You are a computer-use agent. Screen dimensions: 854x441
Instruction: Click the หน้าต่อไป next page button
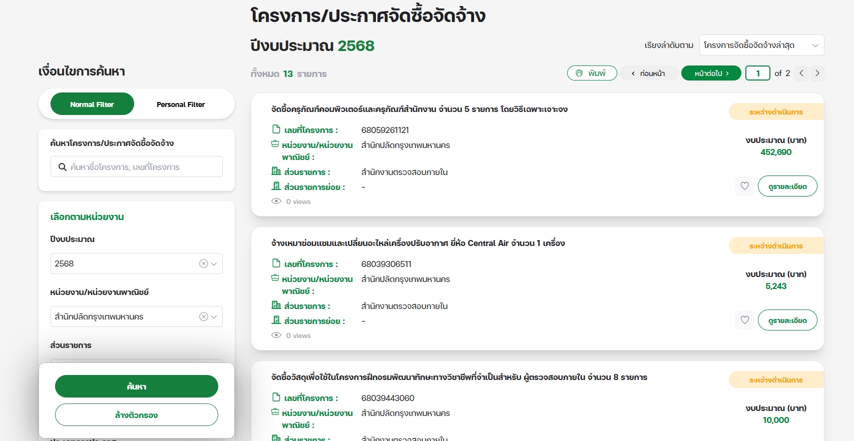(x=711, y=73)
